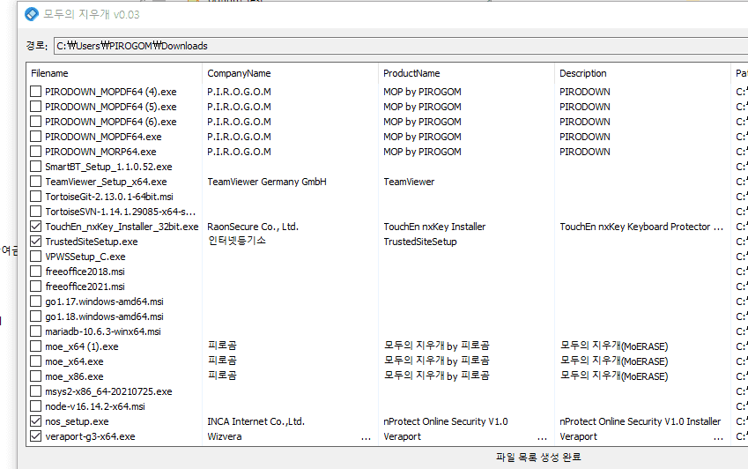Check the moe_x86.exe checkbox
The width and height of the screenshot is (748, 469).
pos(36,376)
